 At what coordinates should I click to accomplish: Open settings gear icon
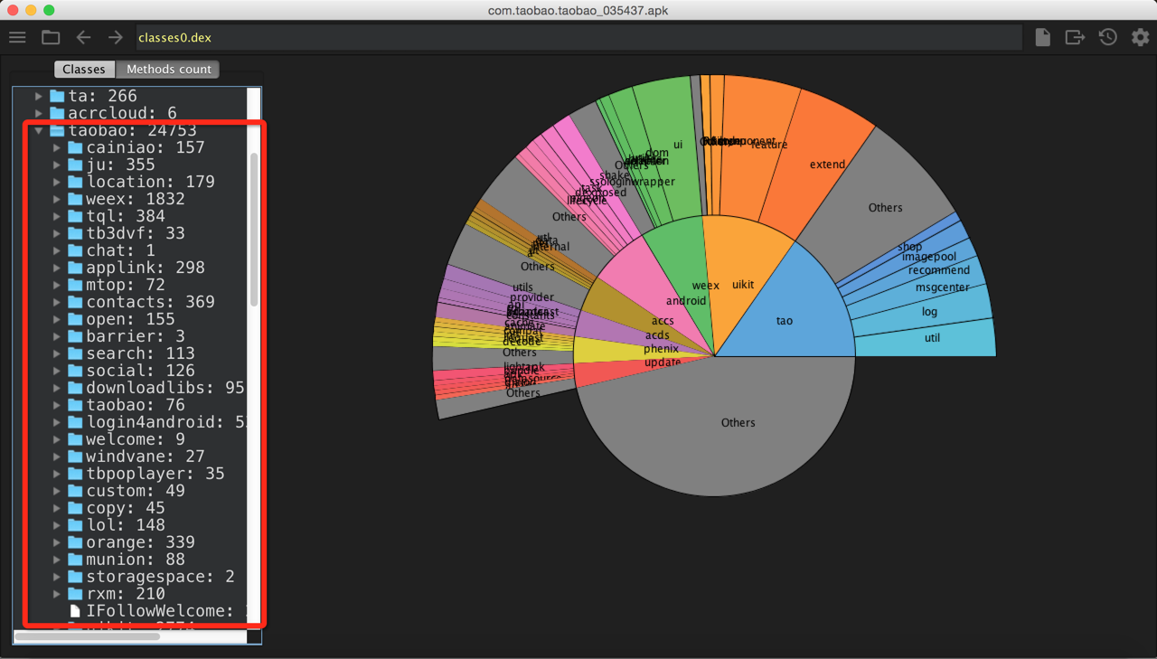point(1140,37)
